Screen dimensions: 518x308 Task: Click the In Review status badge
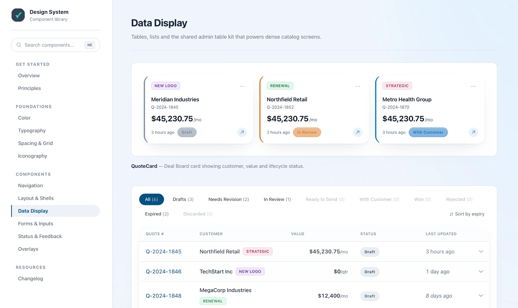[307, 132]
